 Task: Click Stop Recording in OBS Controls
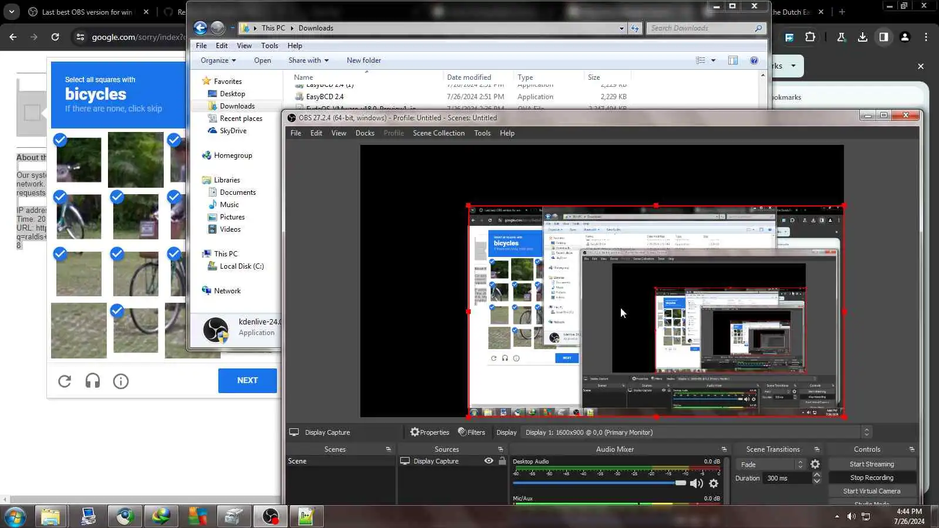[x=872, y=478]
